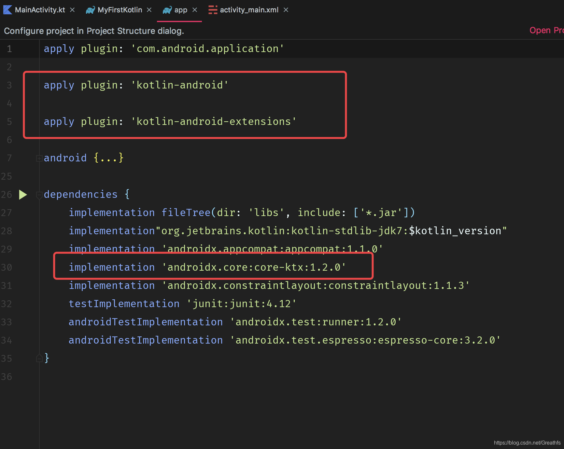This screenshot has height=449, width=564.
Task: Click line number 30 in gutter
Action: click(x=7, y=267)
